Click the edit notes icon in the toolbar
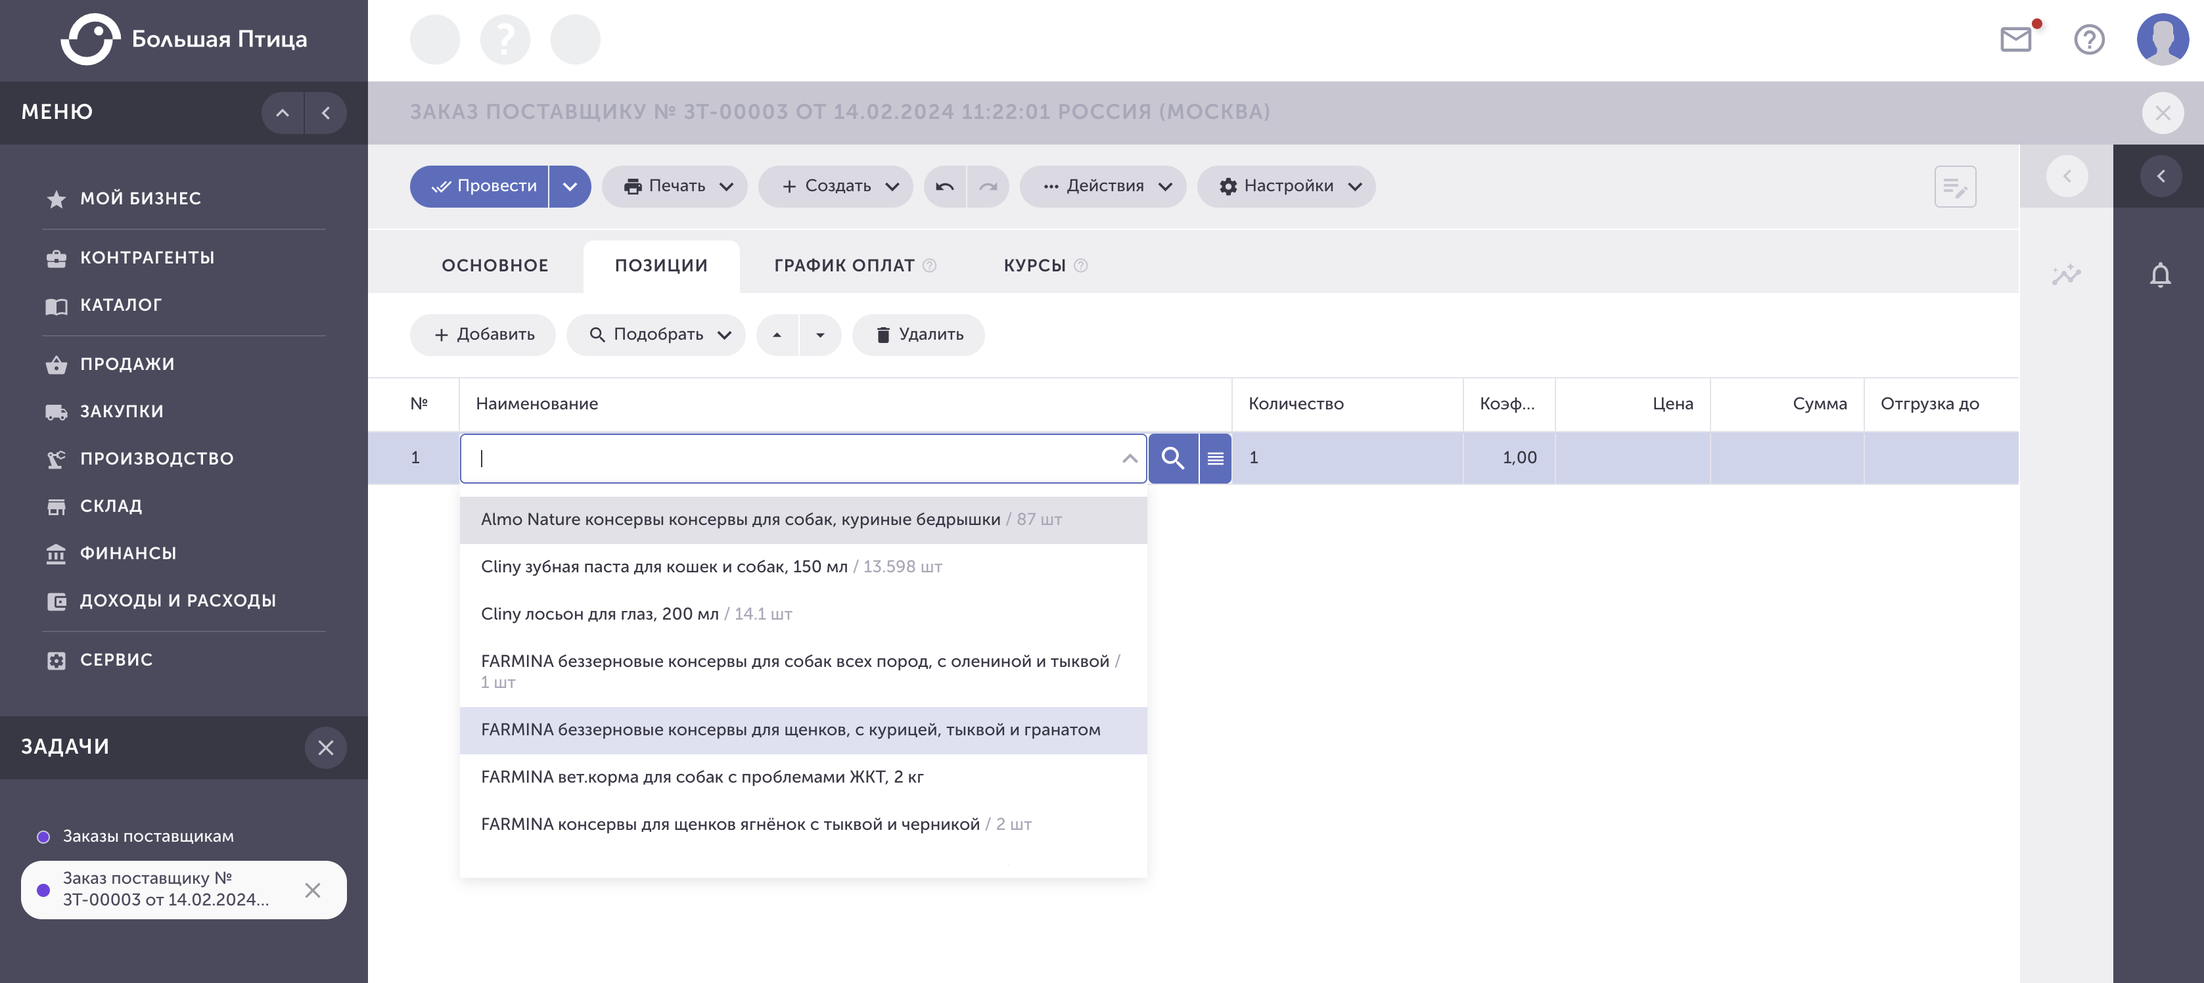2204x983 pixels. tap(1956, 187)
